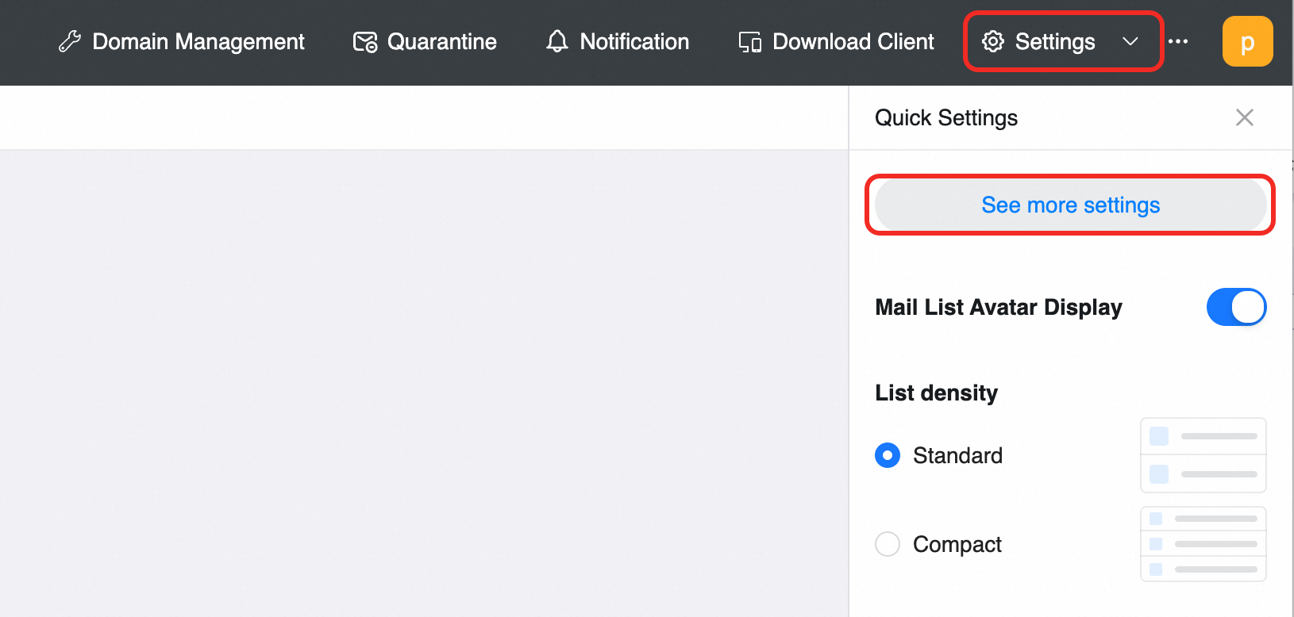The height and width of the screenshot is (617, 1294).
Task: Open the Quarantine menu item
Action: point(425,41)
